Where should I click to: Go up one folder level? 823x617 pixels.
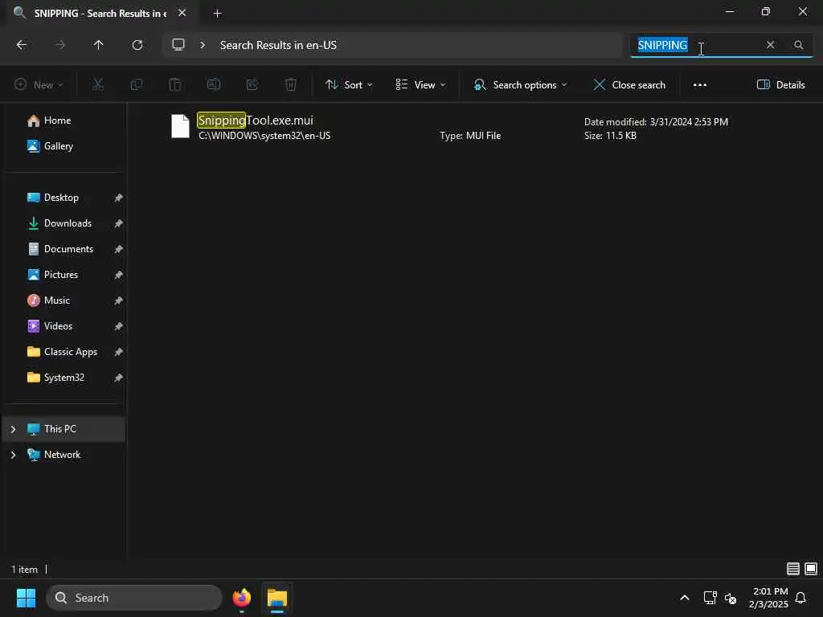(98, 45)
